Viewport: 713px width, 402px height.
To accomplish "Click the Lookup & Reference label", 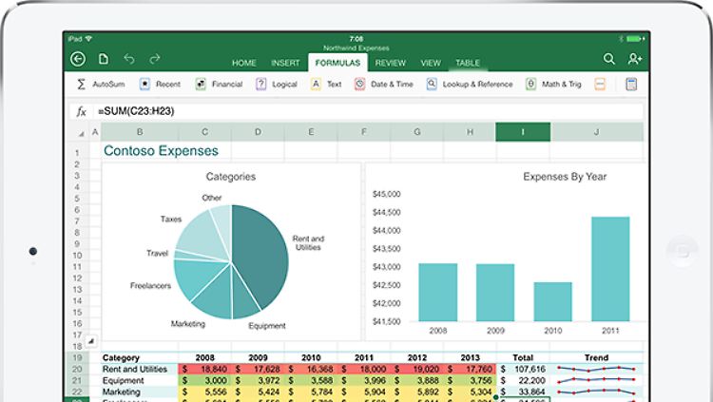I will (477, 85).
